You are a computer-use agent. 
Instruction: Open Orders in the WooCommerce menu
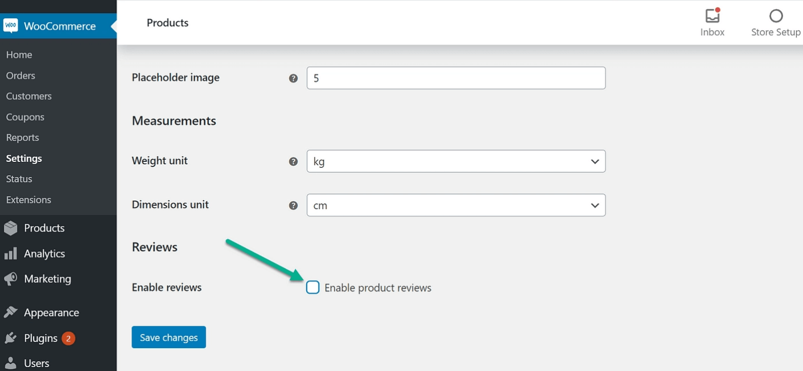[20, 76]
